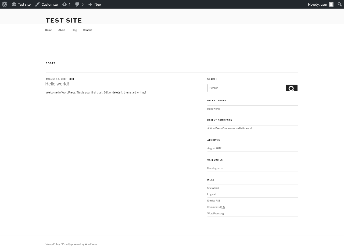Open the Hello world! post title
Image resolution: width=344 pixels, height=252 pixels.
point(57,84)
